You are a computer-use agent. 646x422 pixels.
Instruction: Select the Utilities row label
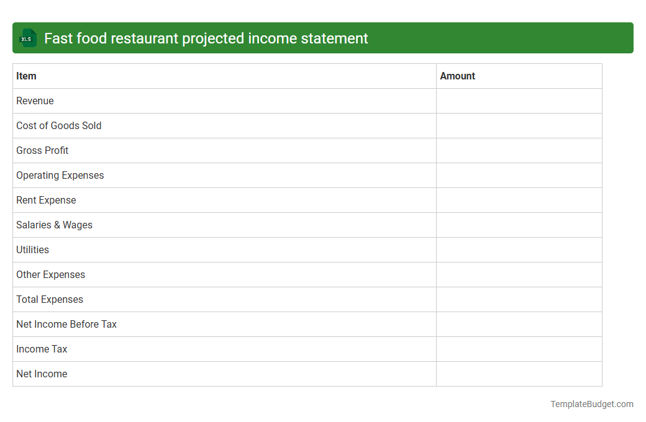click(32, 249)
